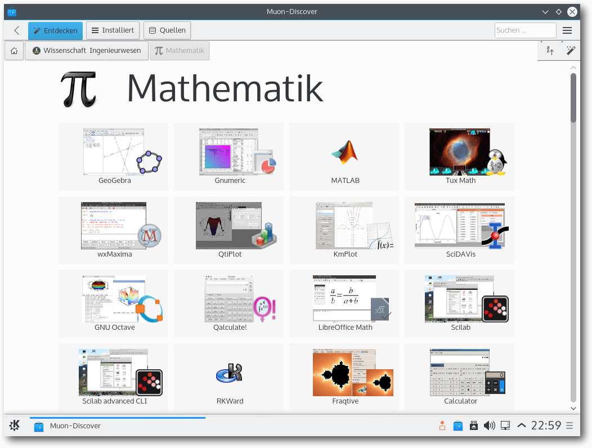Select the Scilab application

(460, 303)
